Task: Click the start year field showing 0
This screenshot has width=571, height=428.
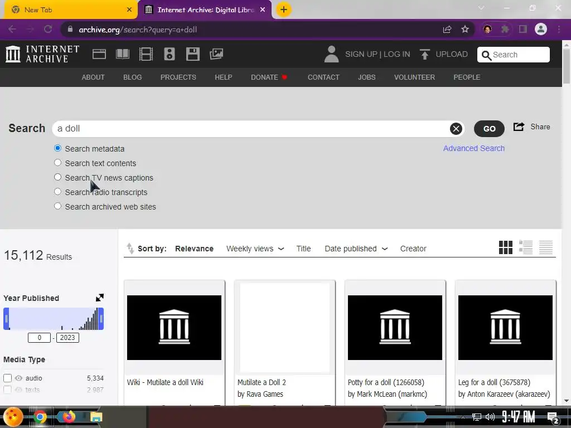Action: (x=40, y=337)
